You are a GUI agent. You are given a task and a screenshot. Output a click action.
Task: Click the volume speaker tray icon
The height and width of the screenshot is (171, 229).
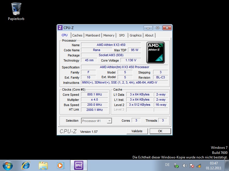tap(185, 166)
